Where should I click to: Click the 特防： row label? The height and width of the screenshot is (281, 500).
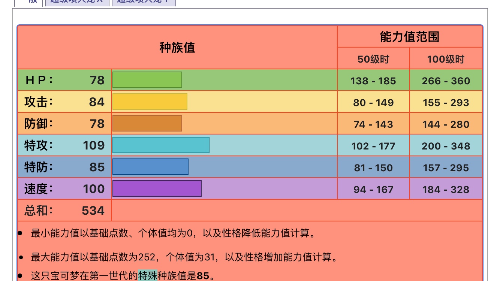(39, 167)
